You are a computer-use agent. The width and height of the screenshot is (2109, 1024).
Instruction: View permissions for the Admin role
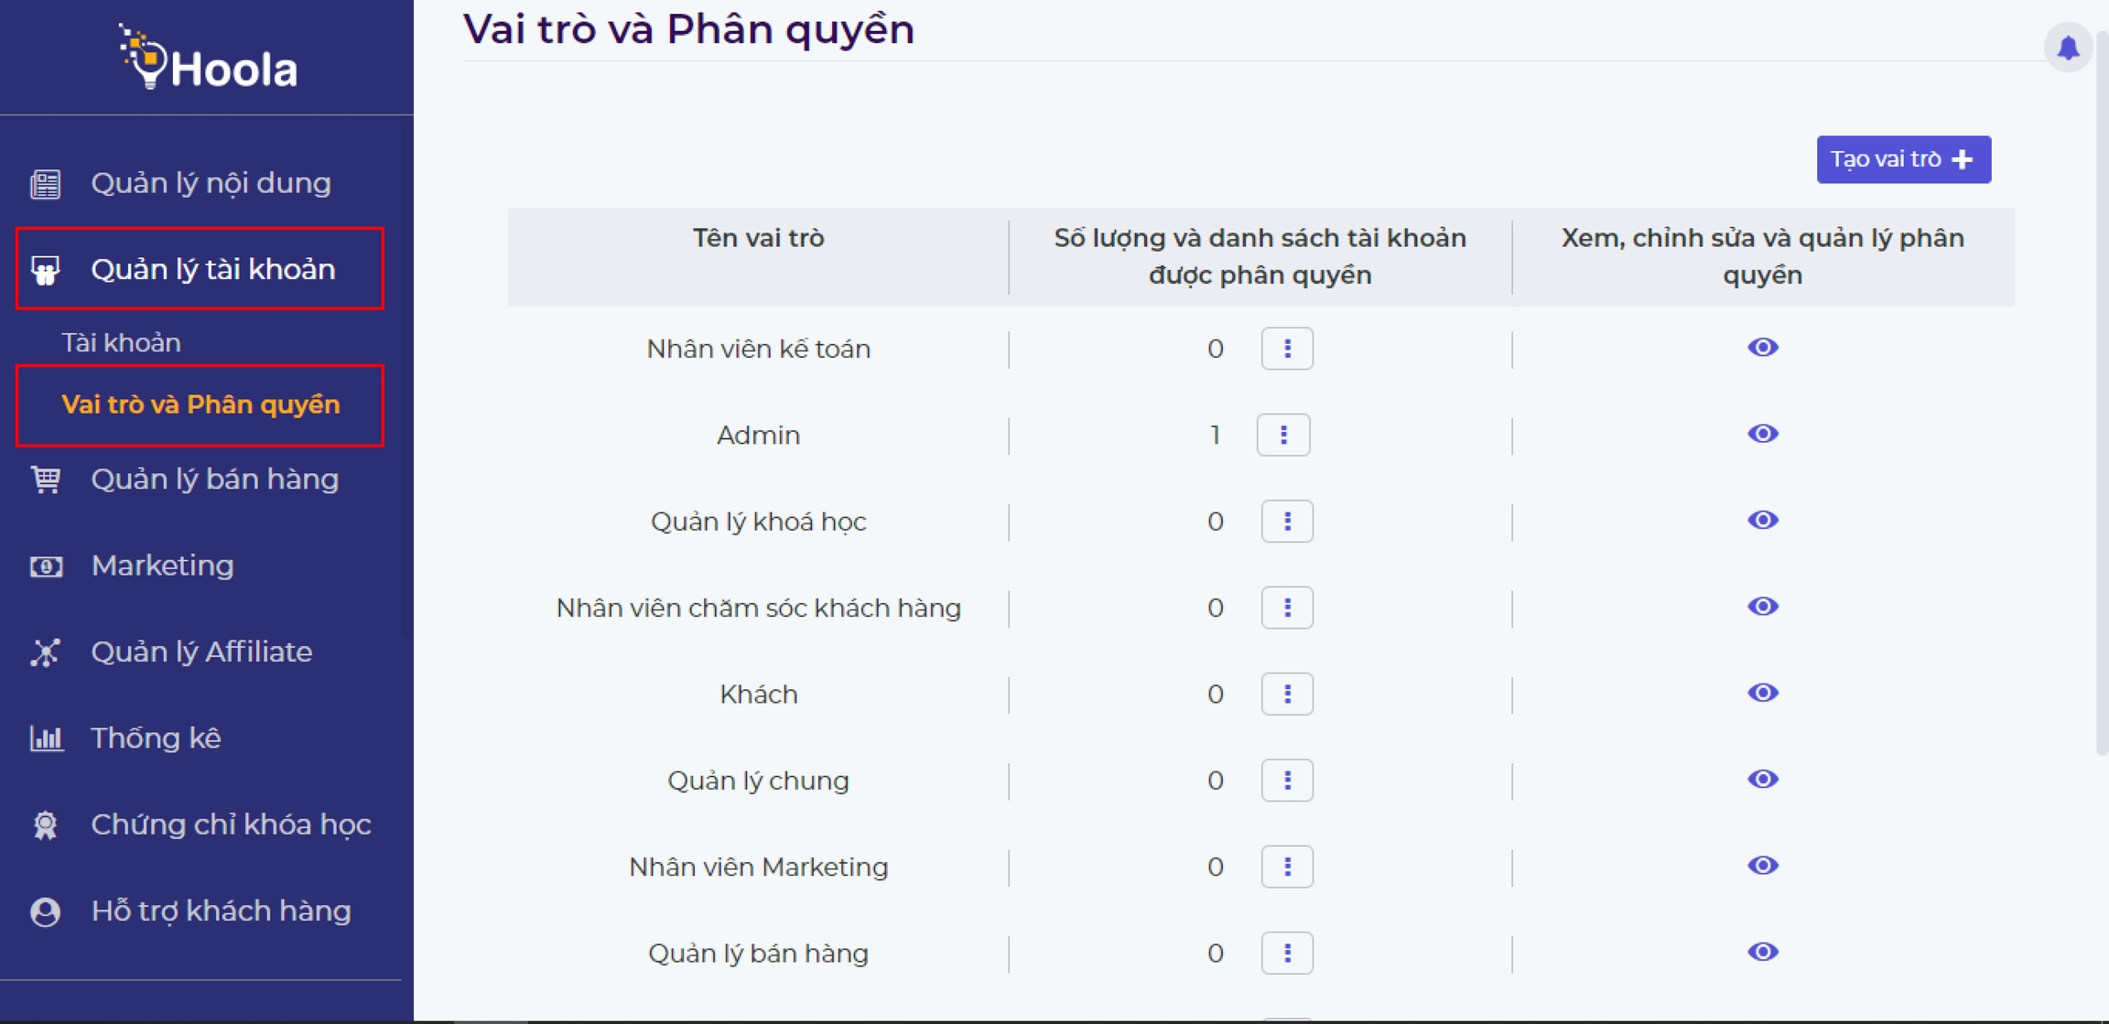tap(1762, 434)
